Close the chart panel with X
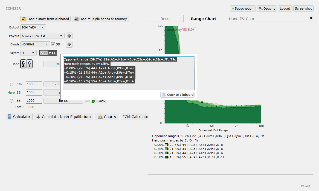Image resolution: width=319 pixels, height=191 pixels. pyautogui.click(x=311, y=18)
